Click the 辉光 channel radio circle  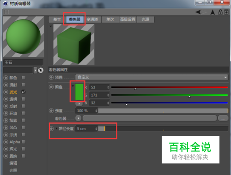[x=6, y=149]
